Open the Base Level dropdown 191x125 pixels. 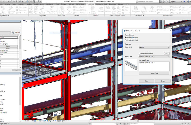click(x=154, y=47)
